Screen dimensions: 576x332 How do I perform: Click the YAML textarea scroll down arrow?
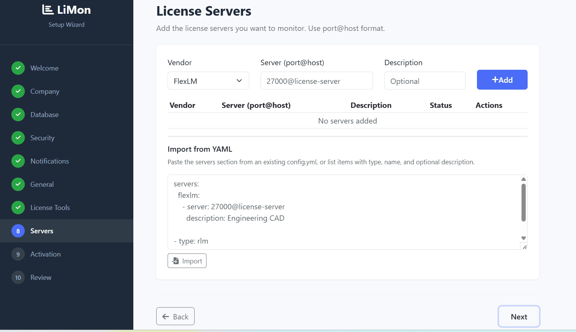[523, 238]
